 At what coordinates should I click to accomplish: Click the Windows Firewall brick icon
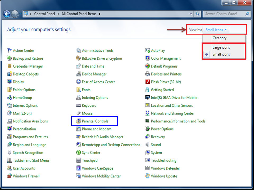coord(10,176)
